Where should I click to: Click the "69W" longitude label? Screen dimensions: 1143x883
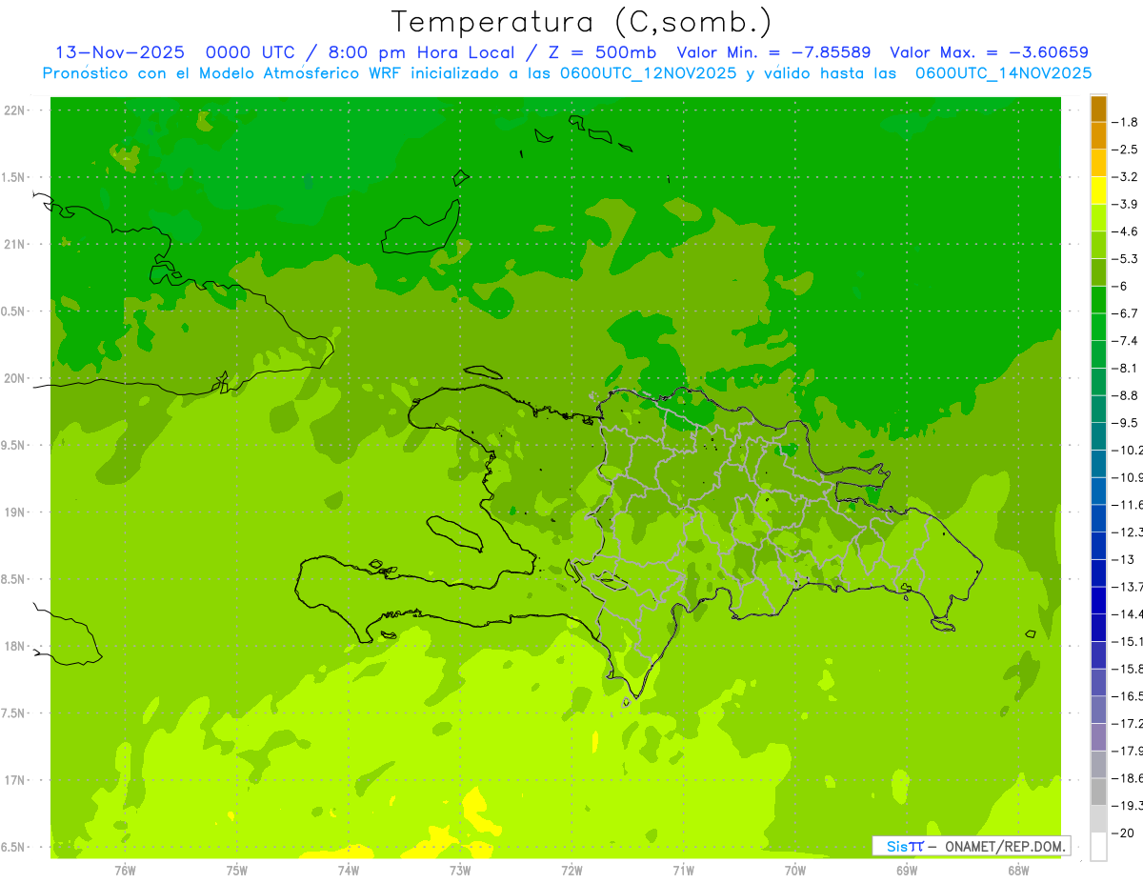[x=907, y=870]
